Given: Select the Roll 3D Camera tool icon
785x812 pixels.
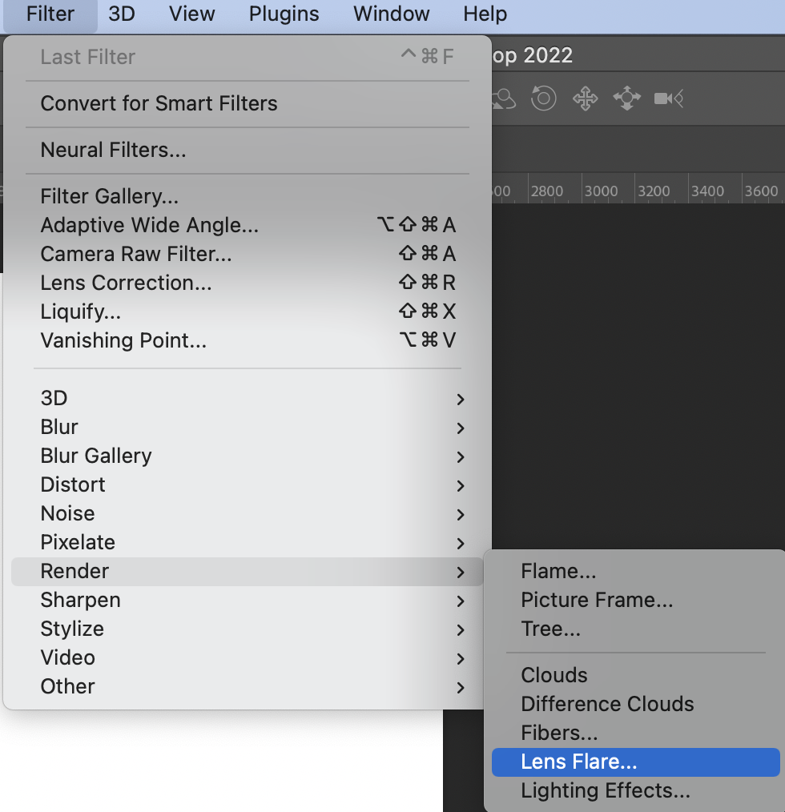Looking at the screenshot, I should 542,98.
